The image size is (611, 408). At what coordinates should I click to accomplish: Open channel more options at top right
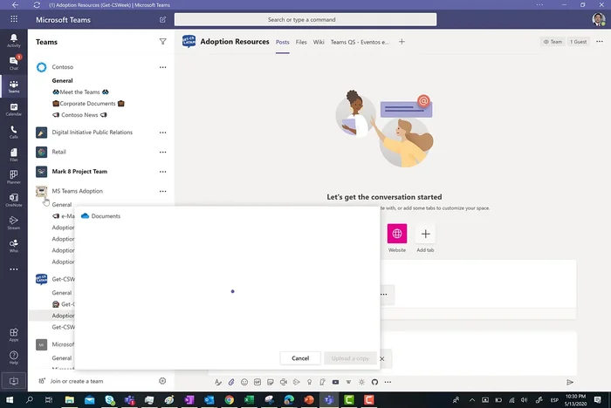pos(600,41)
